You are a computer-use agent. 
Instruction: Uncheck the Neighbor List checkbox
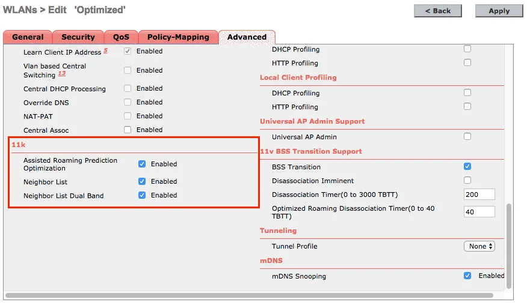pos(142,181)
